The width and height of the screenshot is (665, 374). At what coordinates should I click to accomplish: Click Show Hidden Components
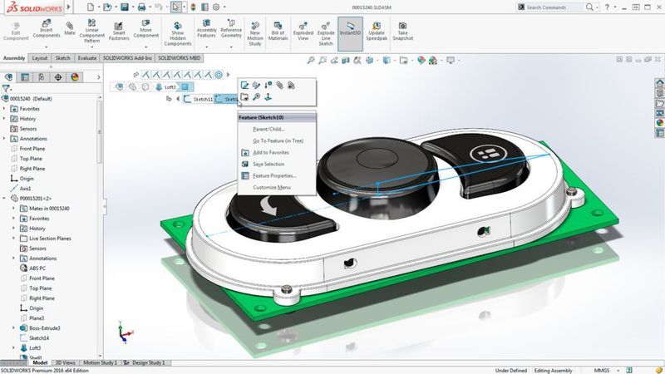coord(178,34)
